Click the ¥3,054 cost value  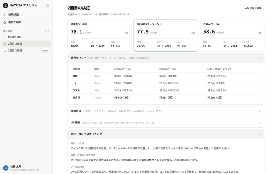coord(182,46)
